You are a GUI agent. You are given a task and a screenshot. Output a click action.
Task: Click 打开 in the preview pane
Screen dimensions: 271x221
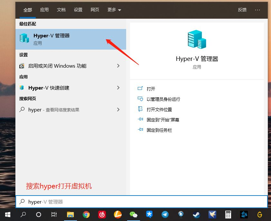pyautogui.click(x=151, y=89)
